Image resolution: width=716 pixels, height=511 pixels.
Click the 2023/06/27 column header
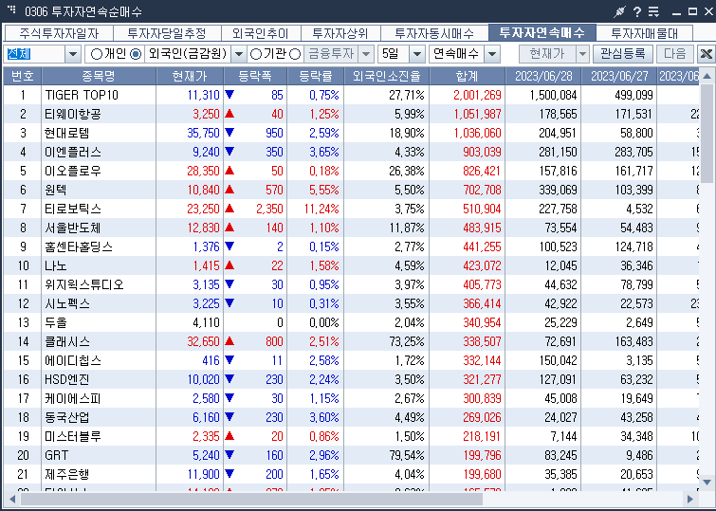pyautogui.click(x=618, y=76)
